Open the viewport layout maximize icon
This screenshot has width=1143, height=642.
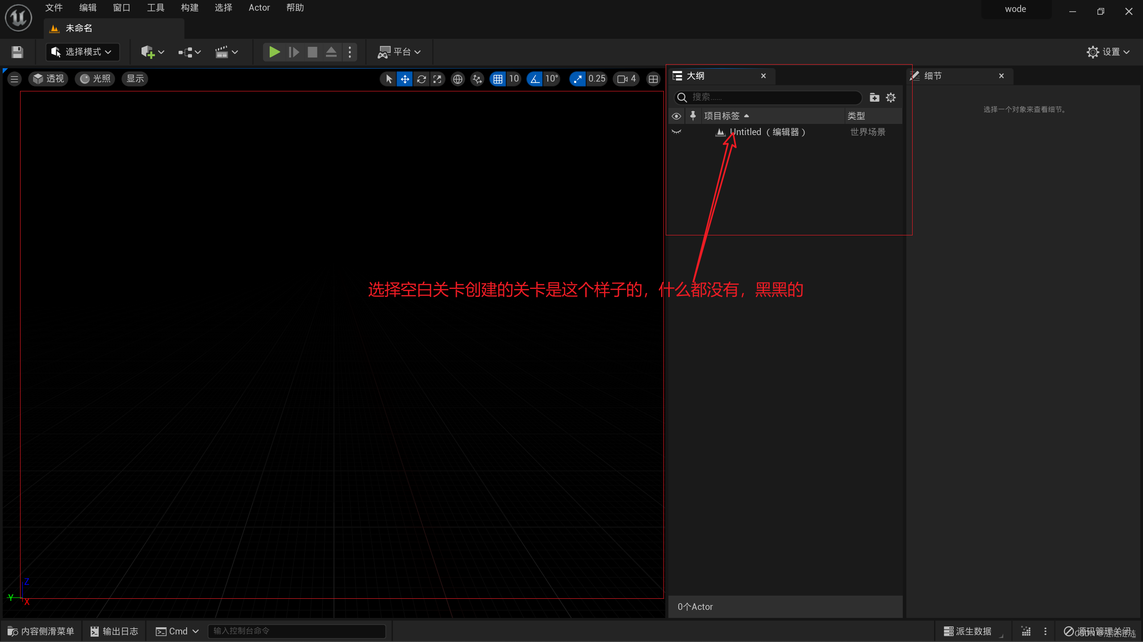click(x=653, y=79)
